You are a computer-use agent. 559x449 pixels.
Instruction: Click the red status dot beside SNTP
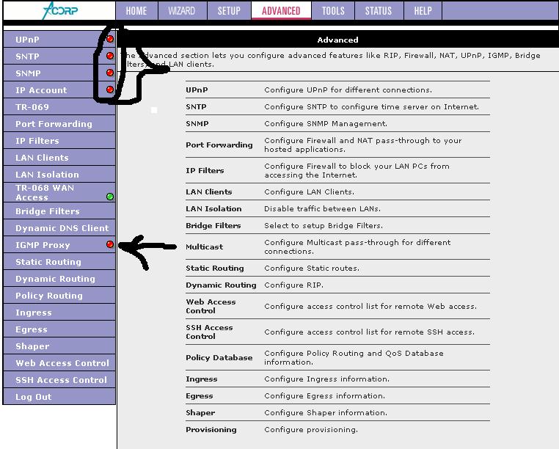click(x=110, y=56)
